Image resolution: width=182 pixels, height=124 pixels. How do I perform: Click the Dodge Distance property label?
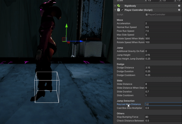(x=125, y=67)
